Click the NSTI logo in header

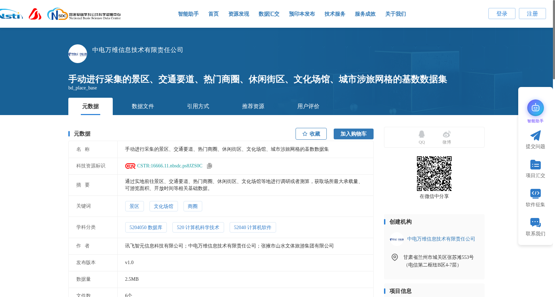coord(11,14)
